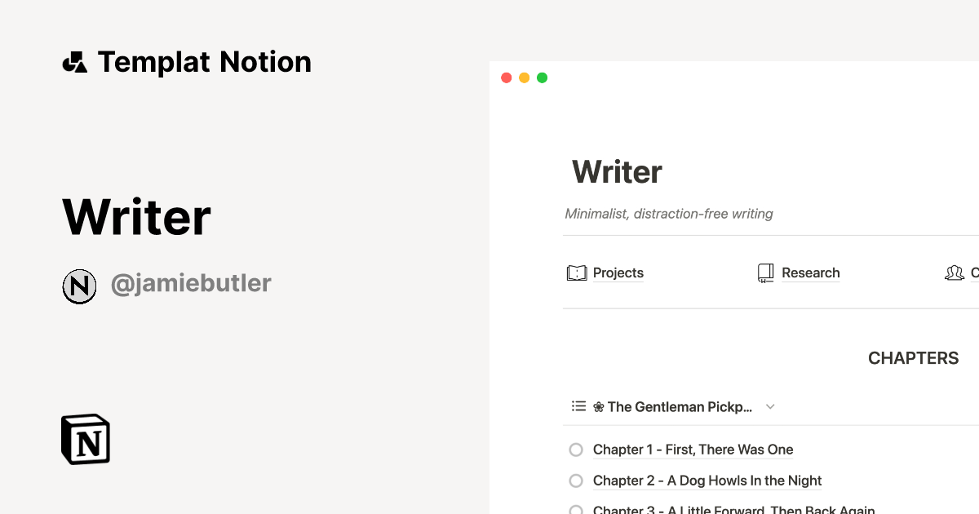
Task: Click the open book icon beside Projects
Action: point(577,273)
